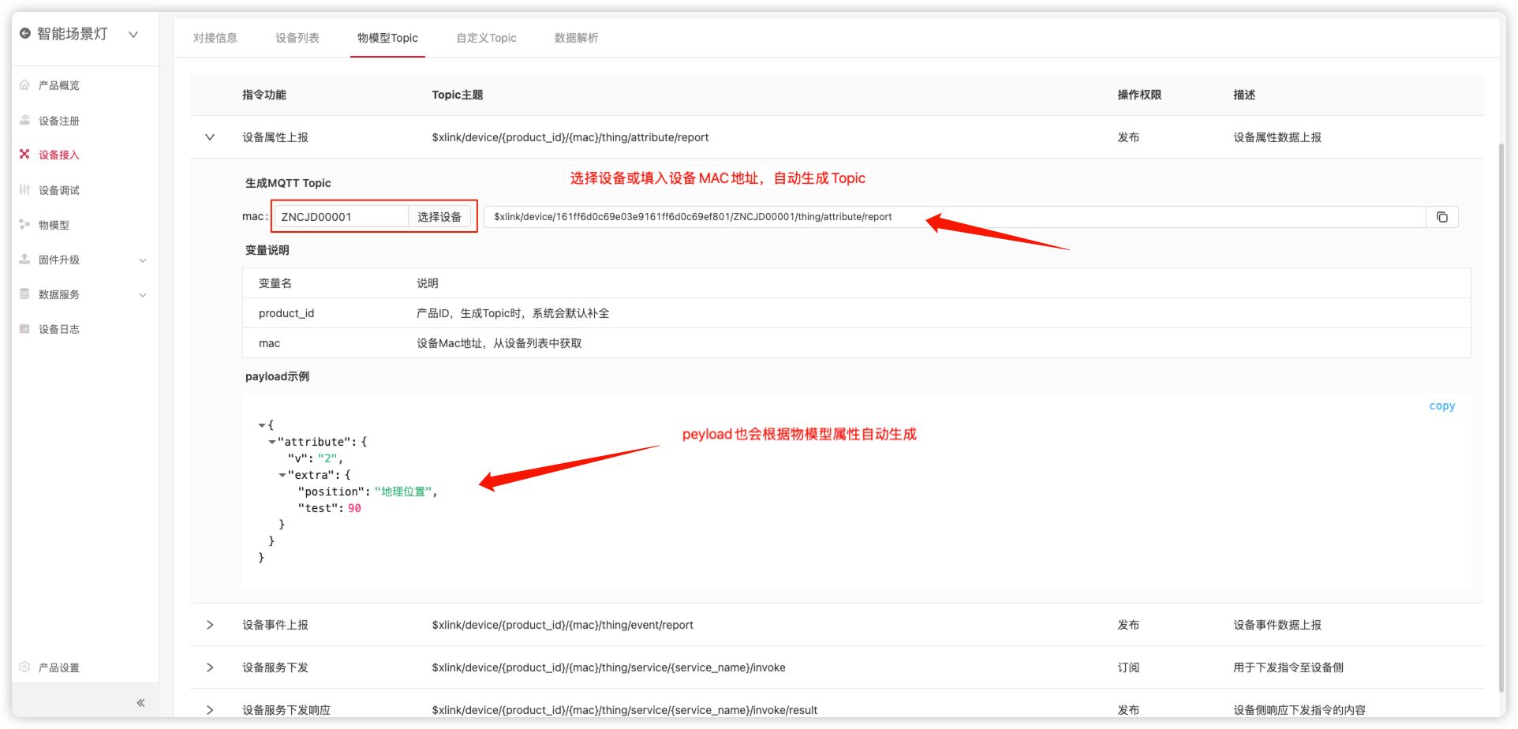Expand the 设备事件上报 row

pyautogui.click(x=210, y=625)
